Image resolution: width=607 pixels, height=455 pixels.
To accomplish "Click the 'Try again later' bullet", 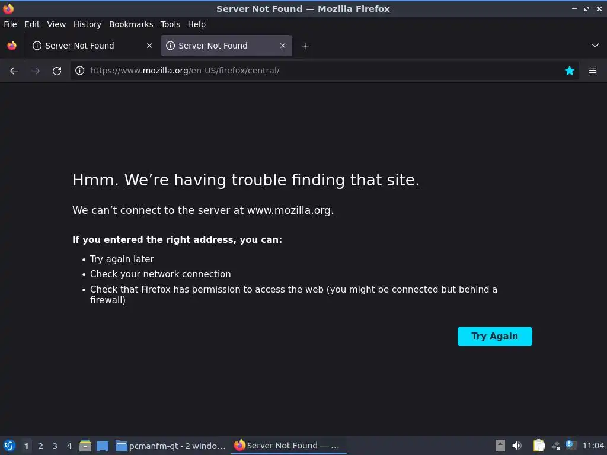I will [122, 259].
